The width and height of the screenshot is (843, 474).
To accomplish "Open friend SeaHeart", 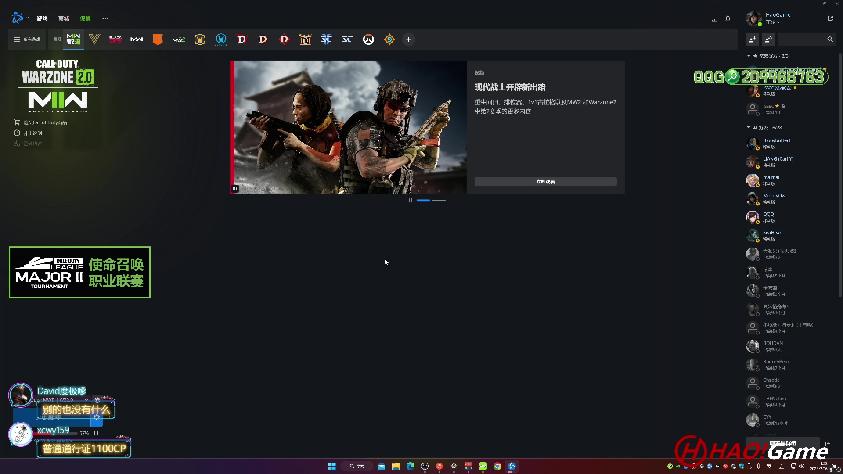I will (790, 236).
